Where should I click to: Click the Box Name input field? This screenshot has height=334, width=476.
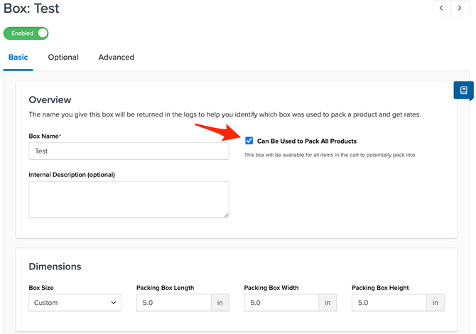[x=129, y=151]
